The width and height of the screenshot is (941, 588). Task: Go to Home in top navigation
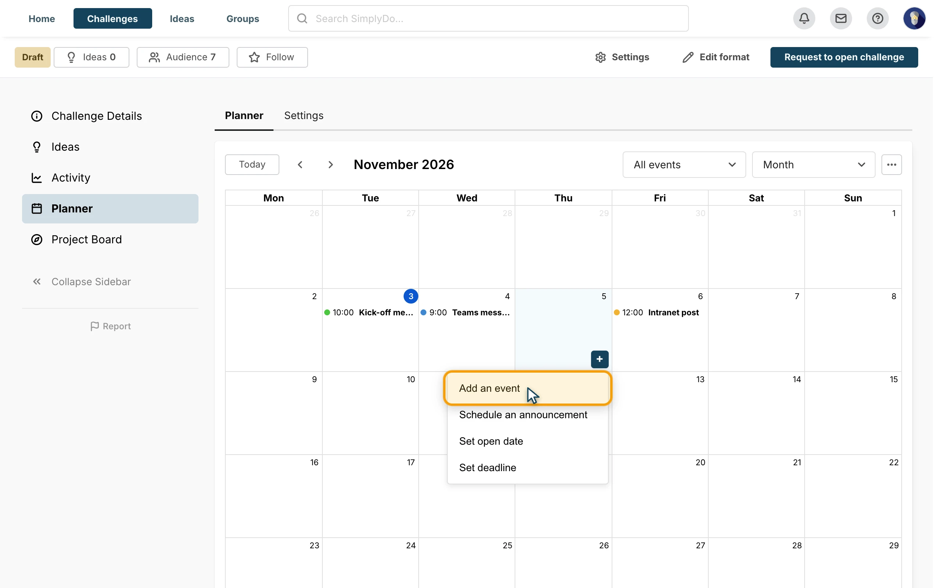(x=42, y=18)
